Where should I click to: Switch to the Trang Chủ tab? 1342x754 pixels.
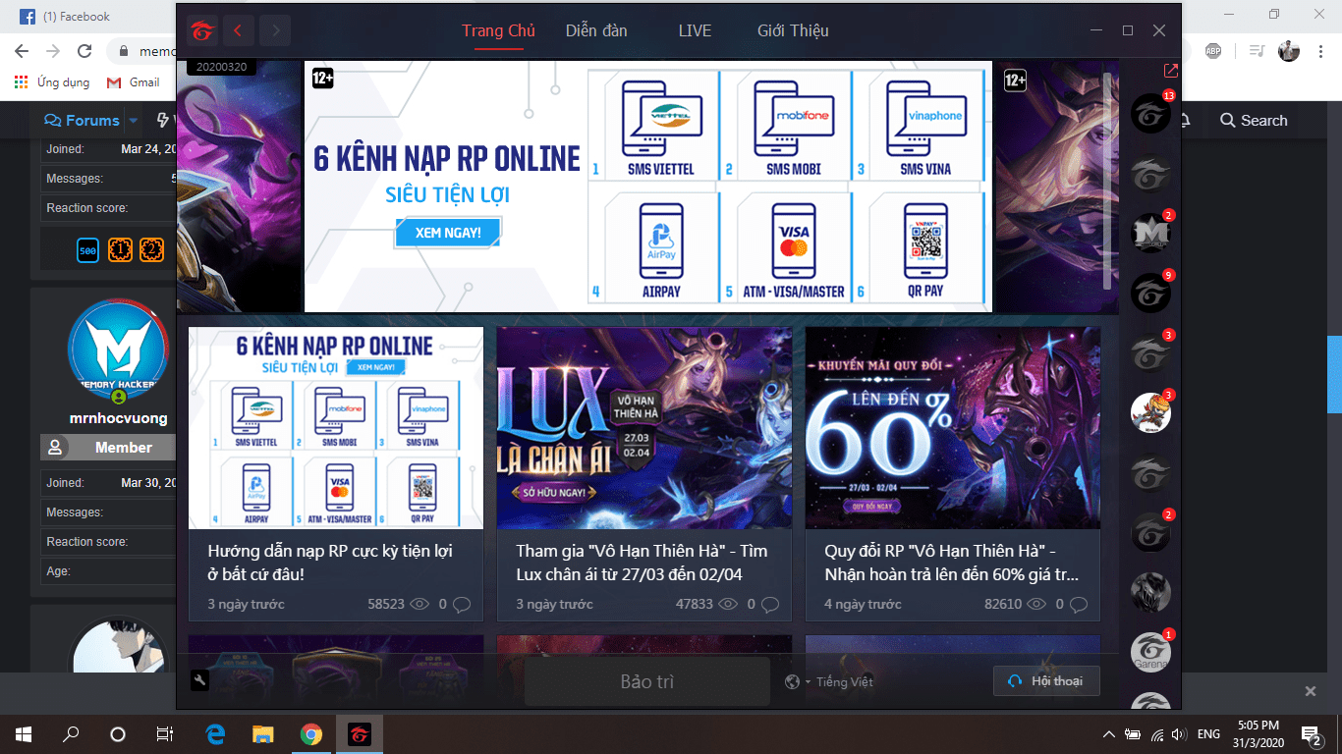pyautogui.click(x=498, y=30)
